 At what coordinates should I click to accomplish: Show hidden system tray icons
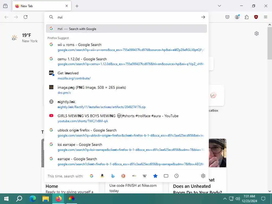(x=225, y=199)
